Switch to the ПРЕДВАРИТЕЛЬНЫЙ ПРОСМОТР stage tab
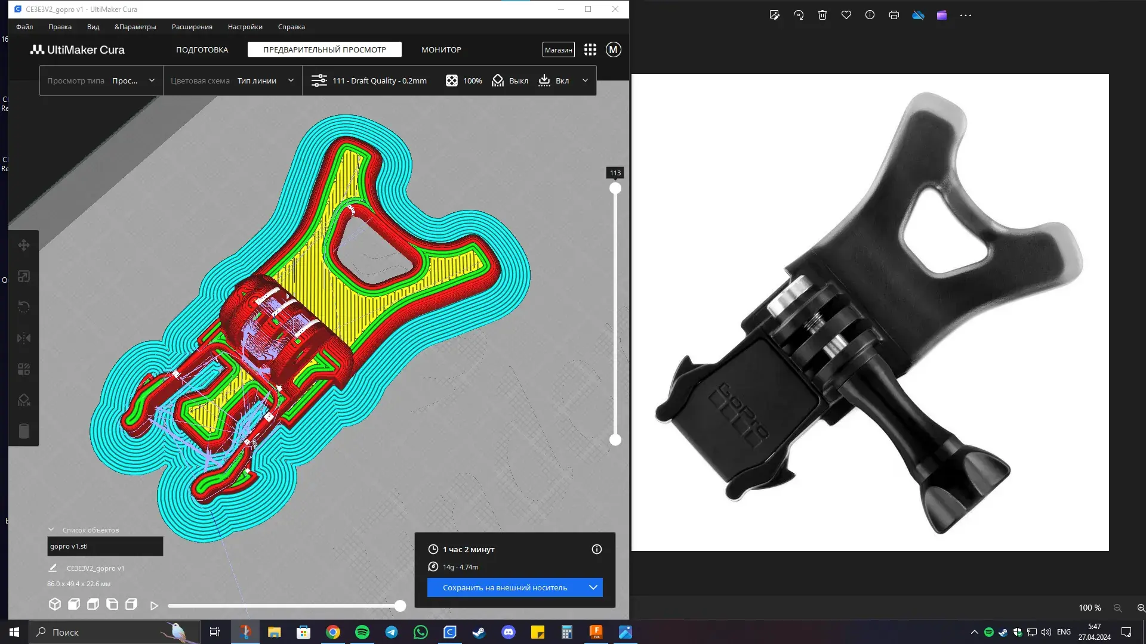 pyautogui.click(x=325, y=49)
